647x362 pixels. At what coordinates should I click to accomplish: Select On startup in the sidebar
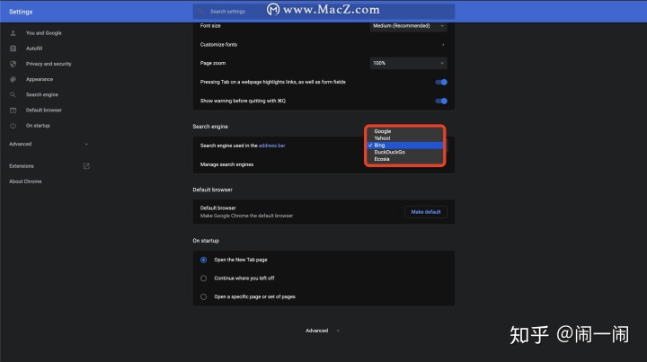[x=38, y=126]
